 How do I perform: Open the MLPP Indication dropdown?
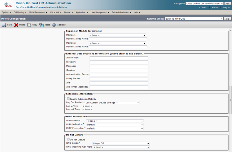pos(115,125)
